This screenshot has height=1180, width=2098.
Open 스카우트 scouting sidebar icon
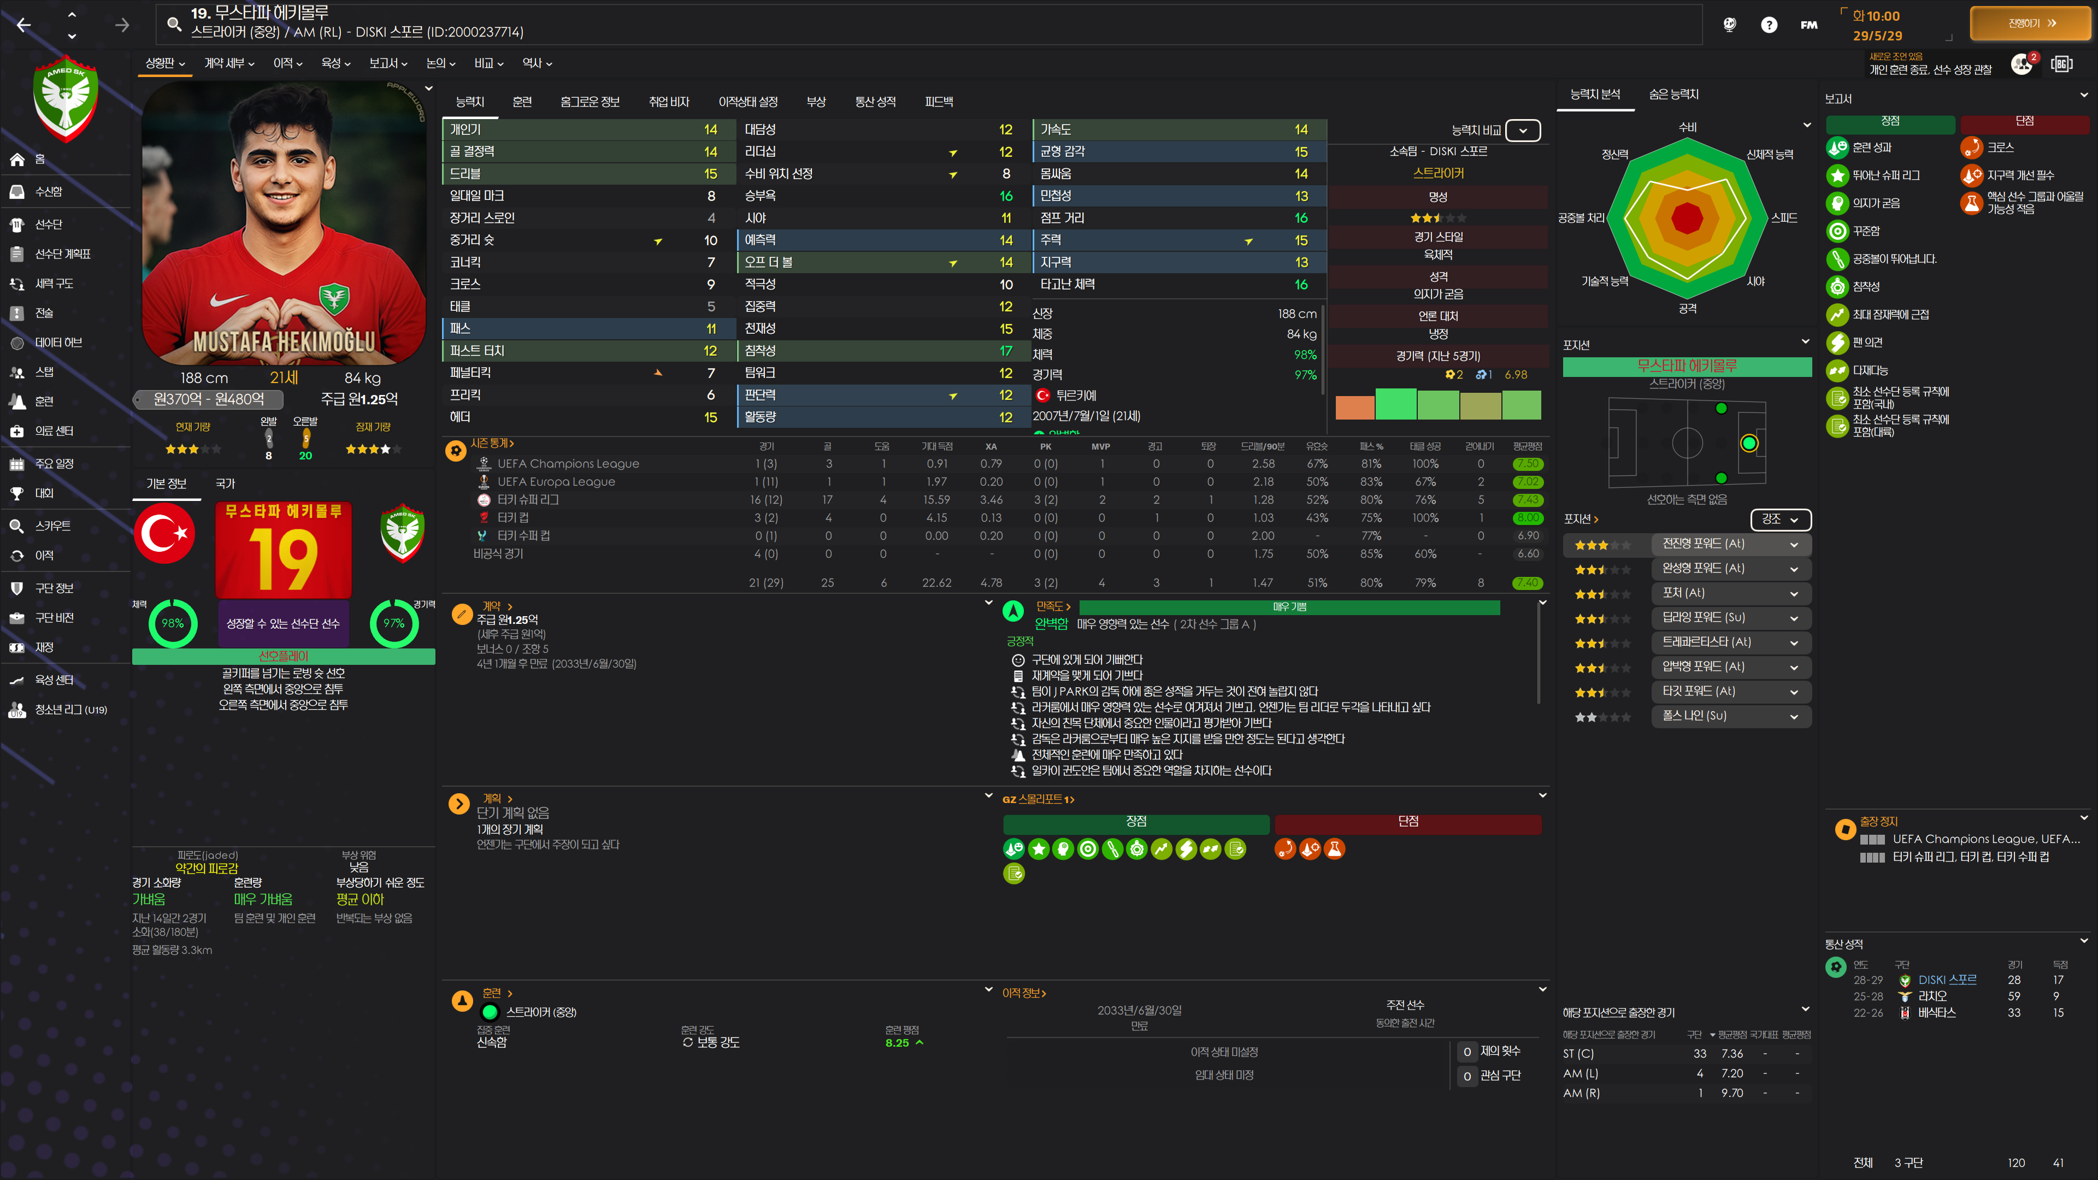tap(17, 525)
